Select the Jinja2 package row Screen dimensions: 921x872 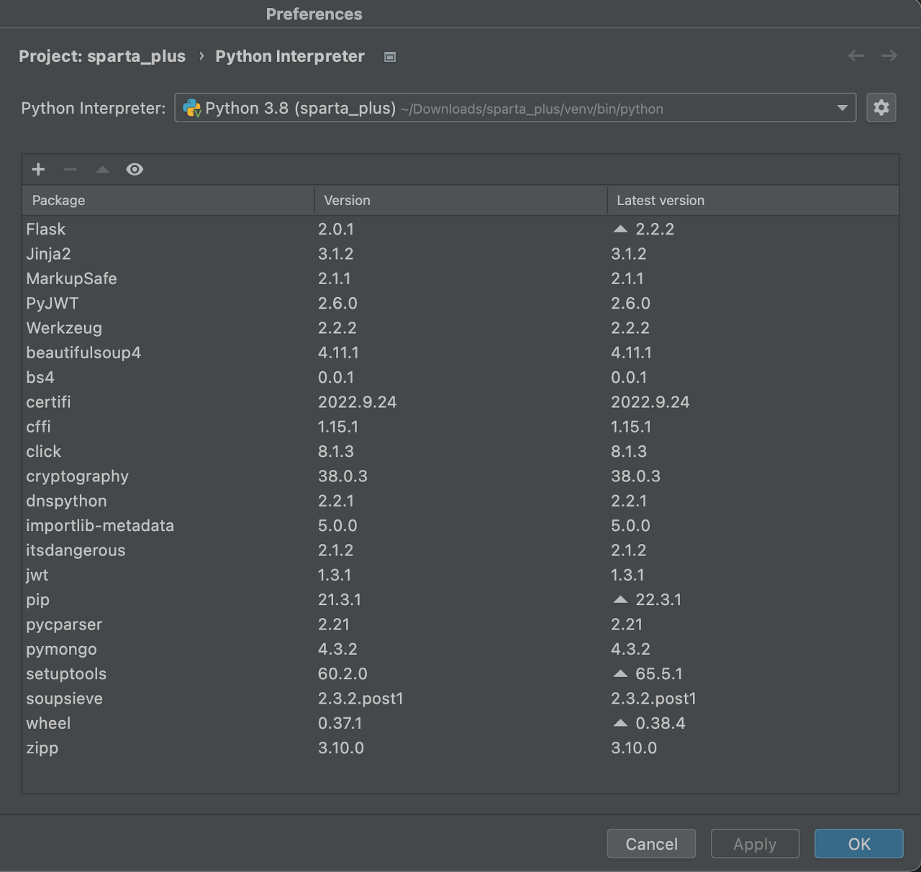[x=460, y=254]
